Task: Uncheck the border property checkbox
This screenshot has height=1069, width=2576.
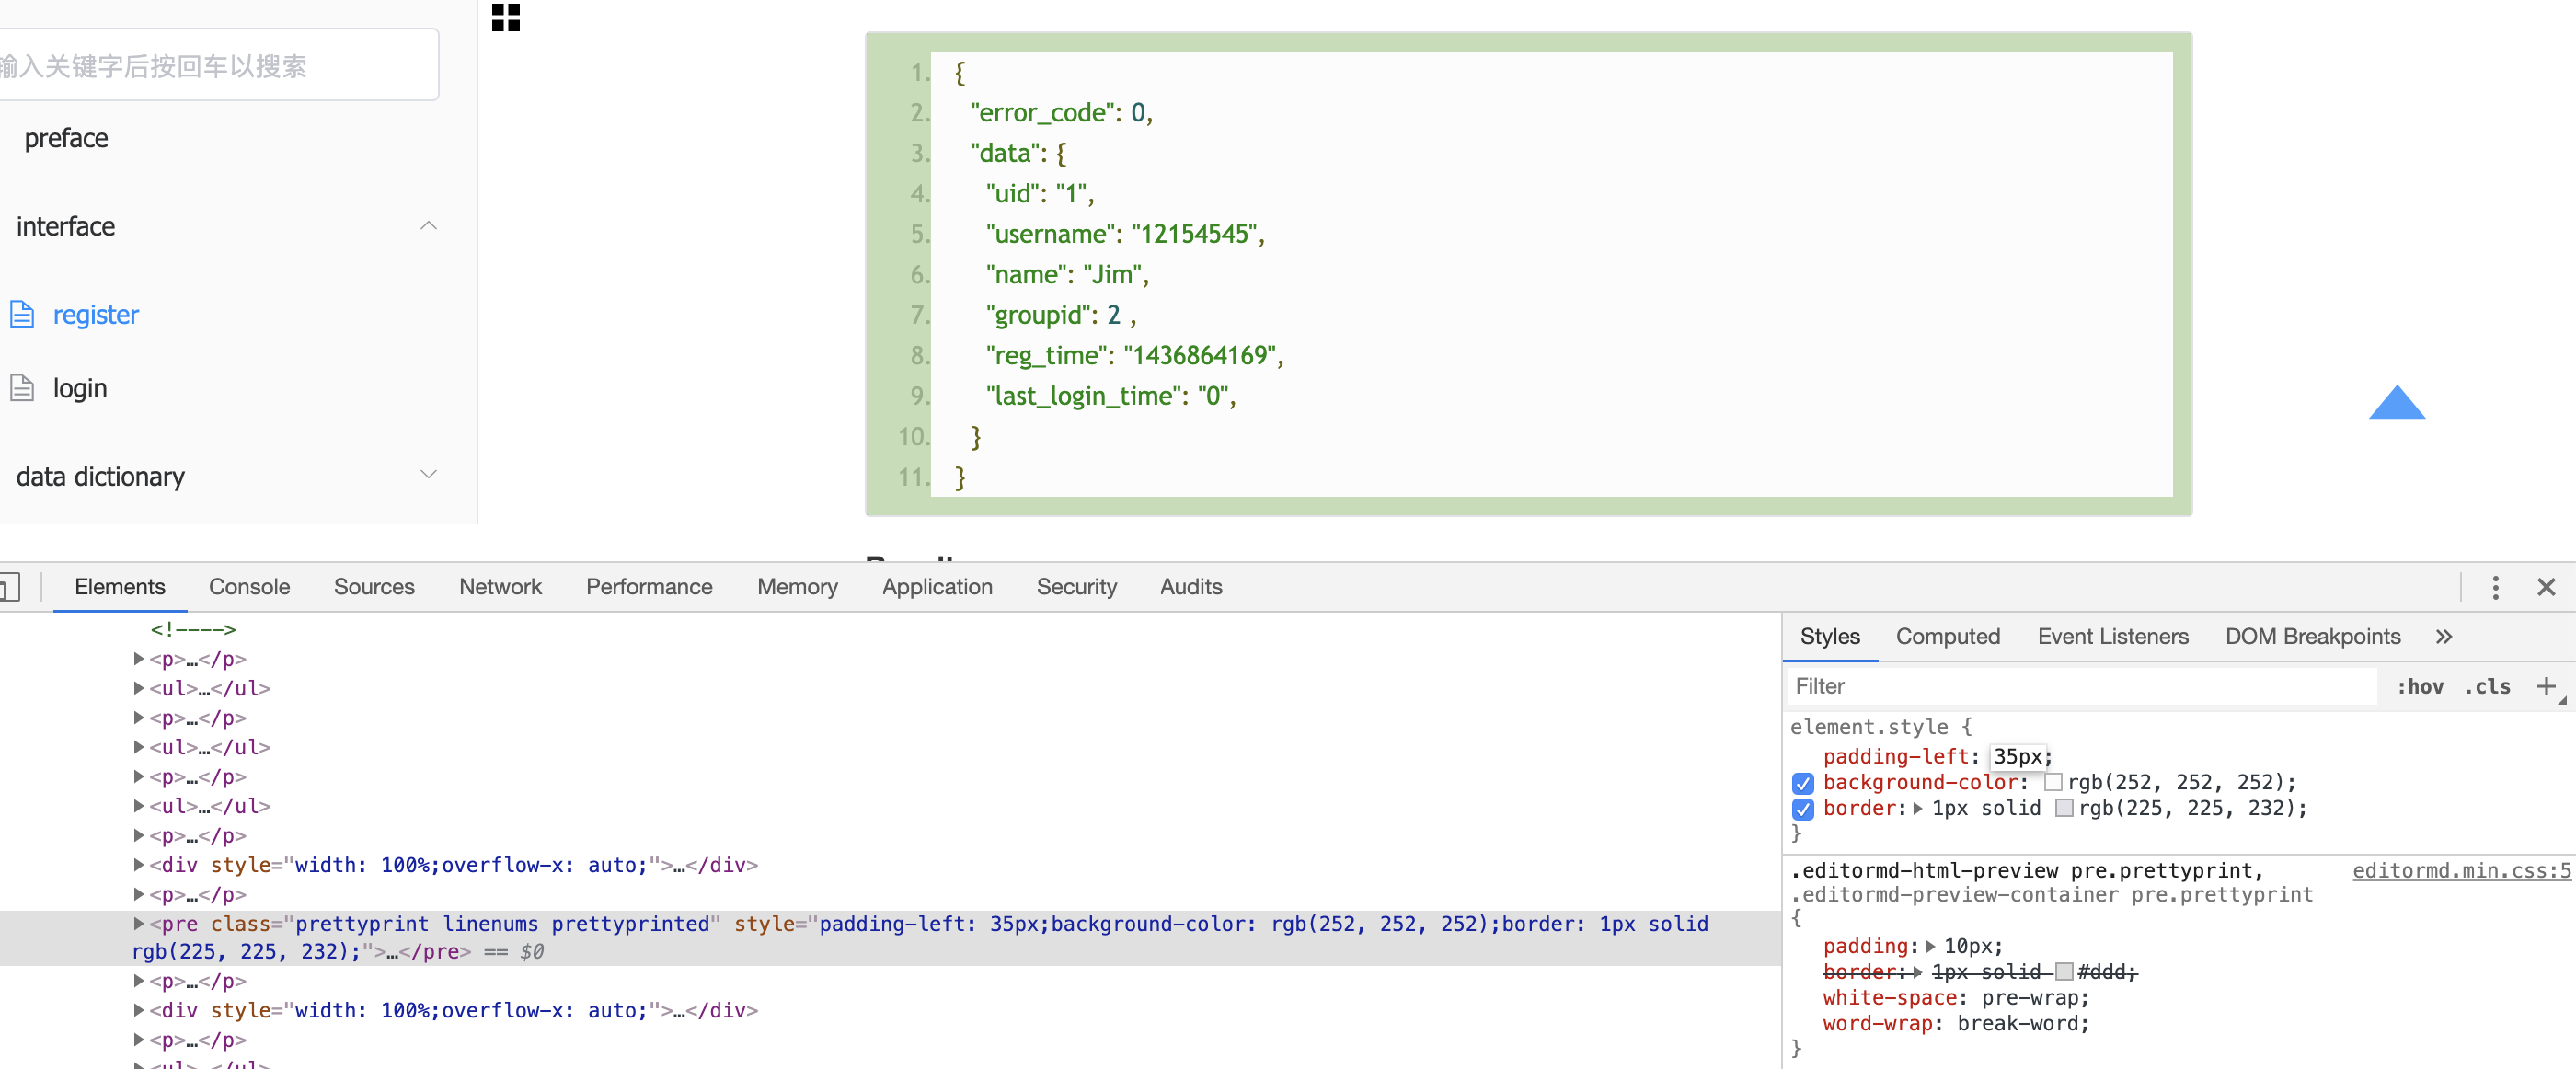Action: [x=1803, y=809]
